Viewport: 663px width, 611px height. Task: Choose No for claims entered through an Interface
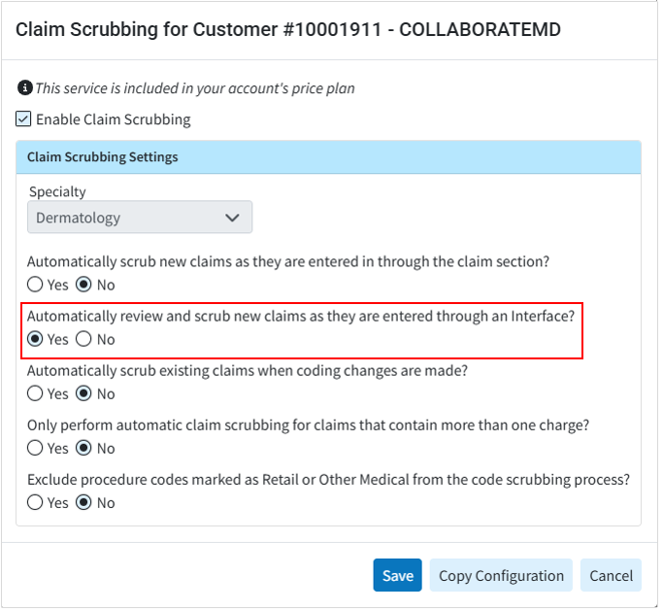(84, 339)
